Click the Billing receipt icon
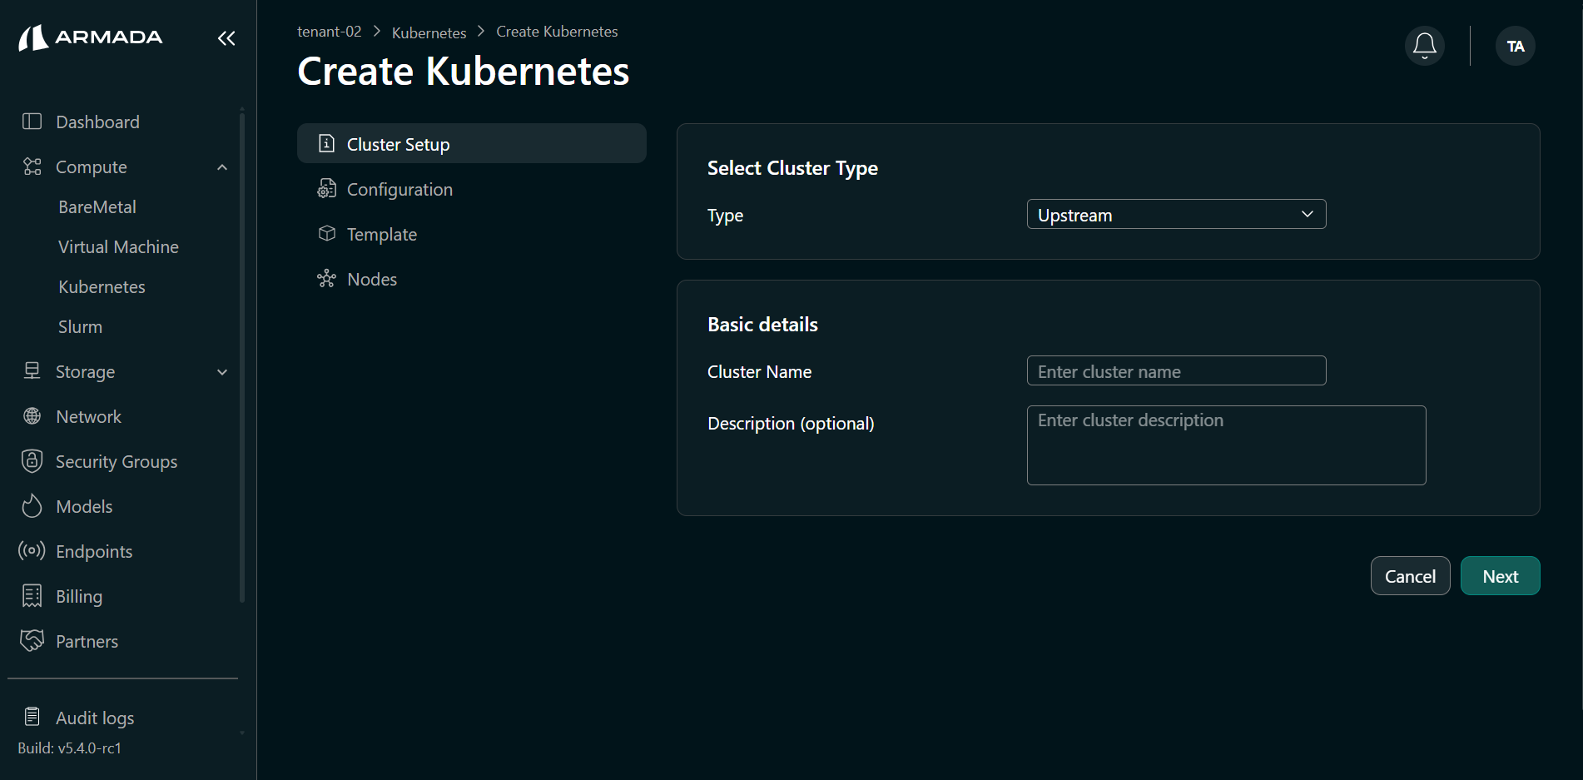Viewport: 1583px width, 780px height. tap(32, 596)
